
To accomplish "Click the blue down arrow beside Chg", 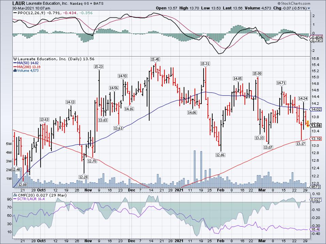I will (x=309, y=8).
